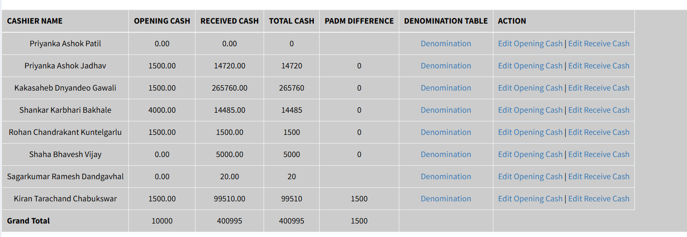Click the Cashier Name column header
This screenshot has width=687, height=237.
[x=35, y=21]
